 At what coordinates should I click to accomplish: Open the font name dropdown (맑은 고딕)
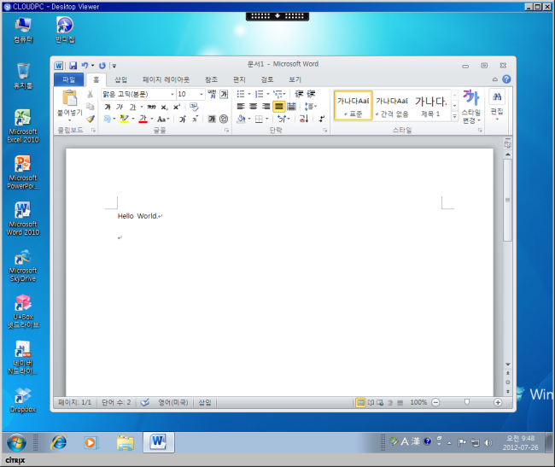(172, 94)
